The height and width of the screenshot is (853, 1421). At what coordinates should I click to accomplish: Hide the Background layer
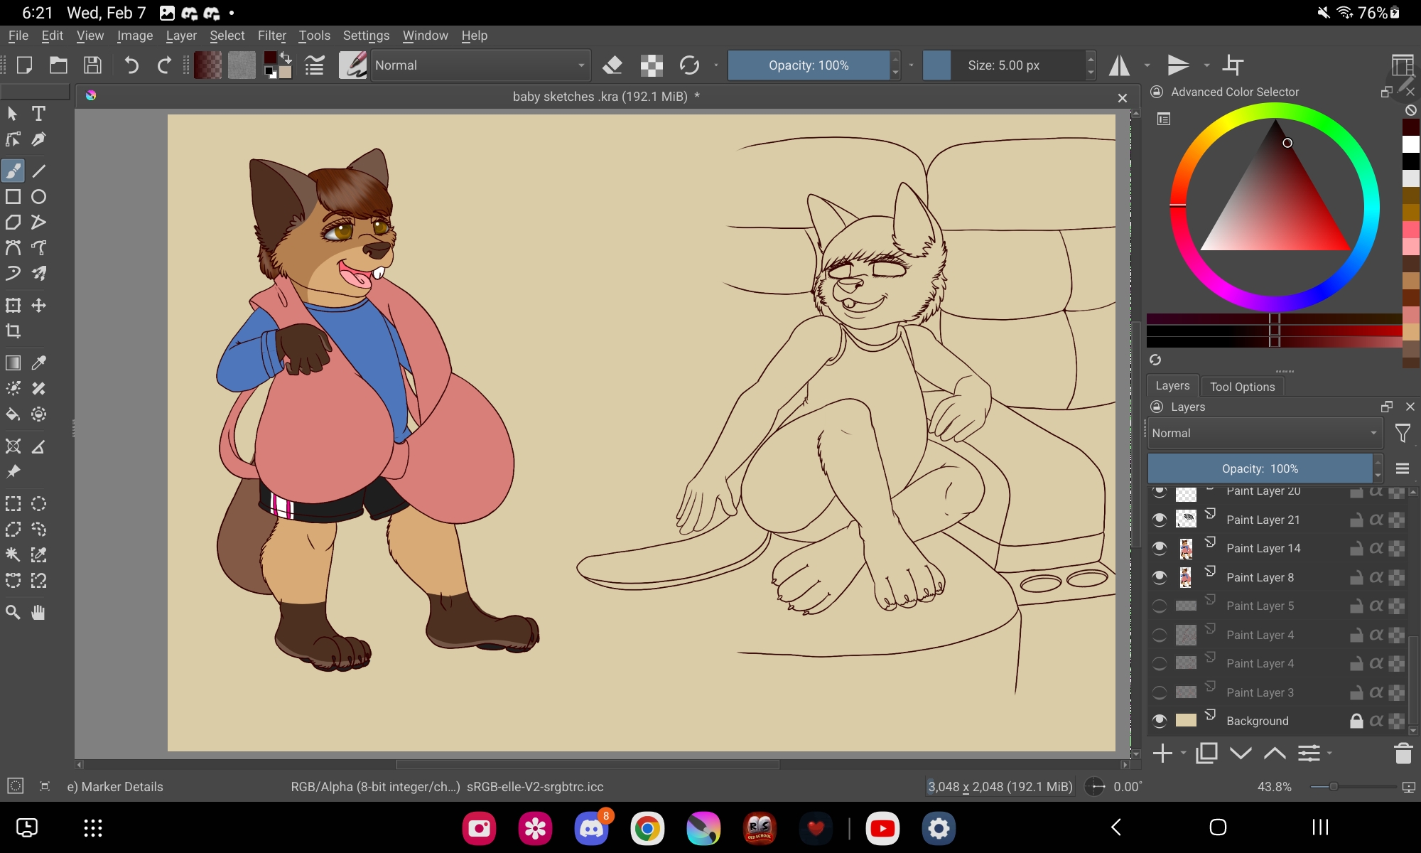pyautogui.click(x=1160, y=721)
